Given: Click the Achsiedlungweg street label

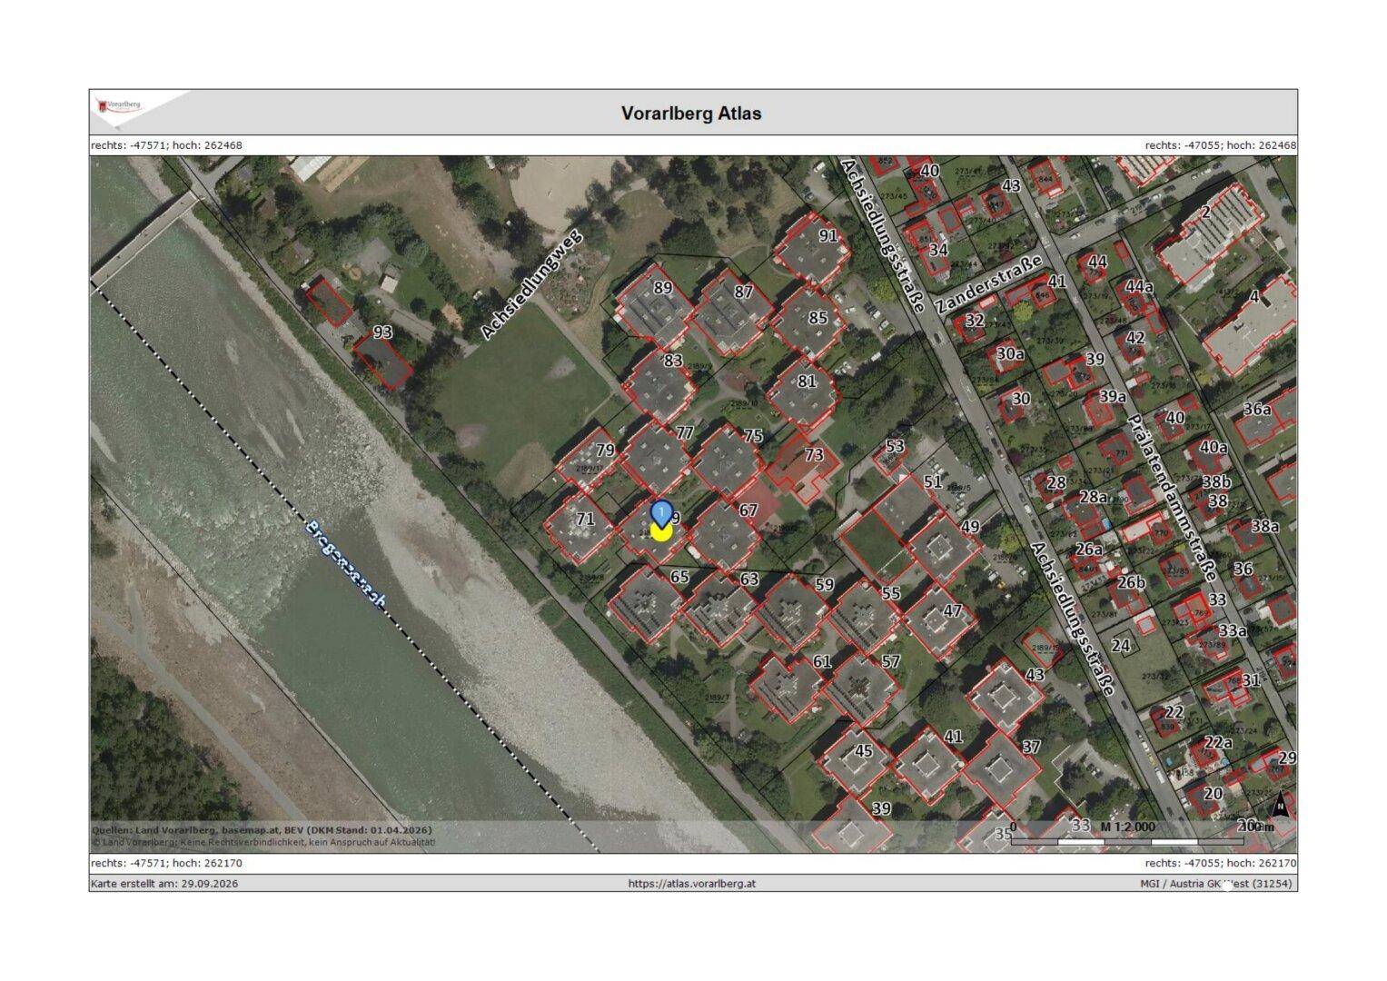Looking at the screenshot, I should pos(530,282).
